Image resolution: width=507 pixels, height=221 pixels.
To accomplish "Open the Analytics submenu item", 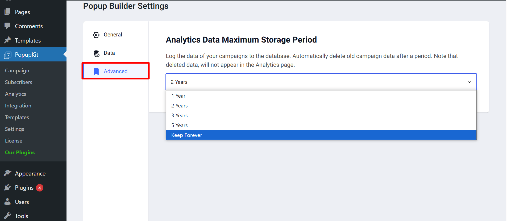I will (15, 94).
